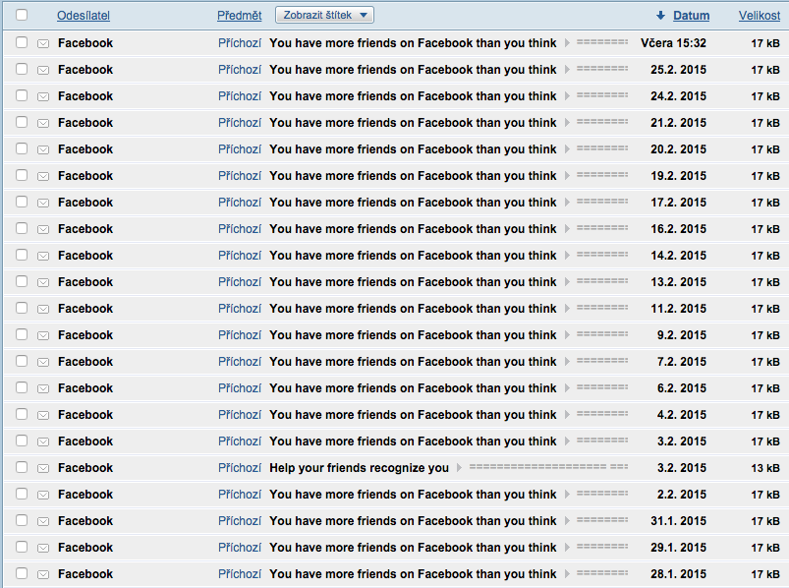The height and width of the screenshot is (588, 789).
Task: Expand preview triangle on the 21.2. 2015 email
Action: tap(567, 123)
